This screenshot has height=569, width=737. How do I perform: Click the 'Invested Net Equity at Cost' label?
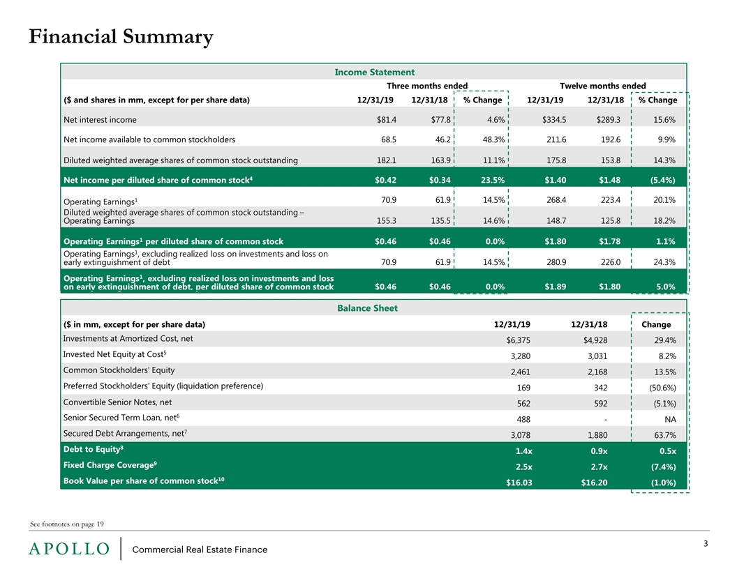pos(115,354)
